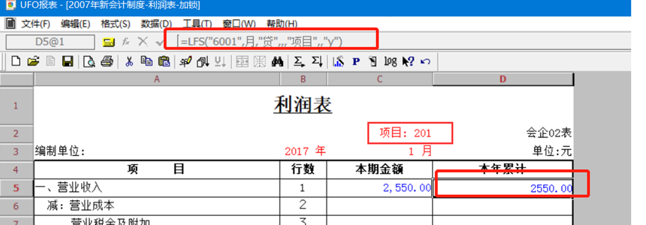
Task: Select row 1 header
Action: point(17,106)
